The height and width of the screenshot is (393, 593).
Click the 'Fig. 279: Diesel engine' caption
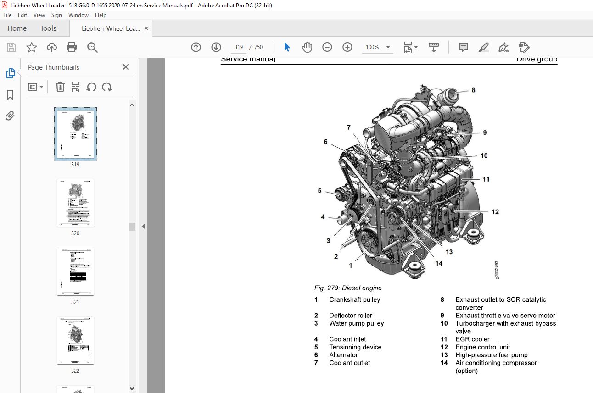coord(348,288)
